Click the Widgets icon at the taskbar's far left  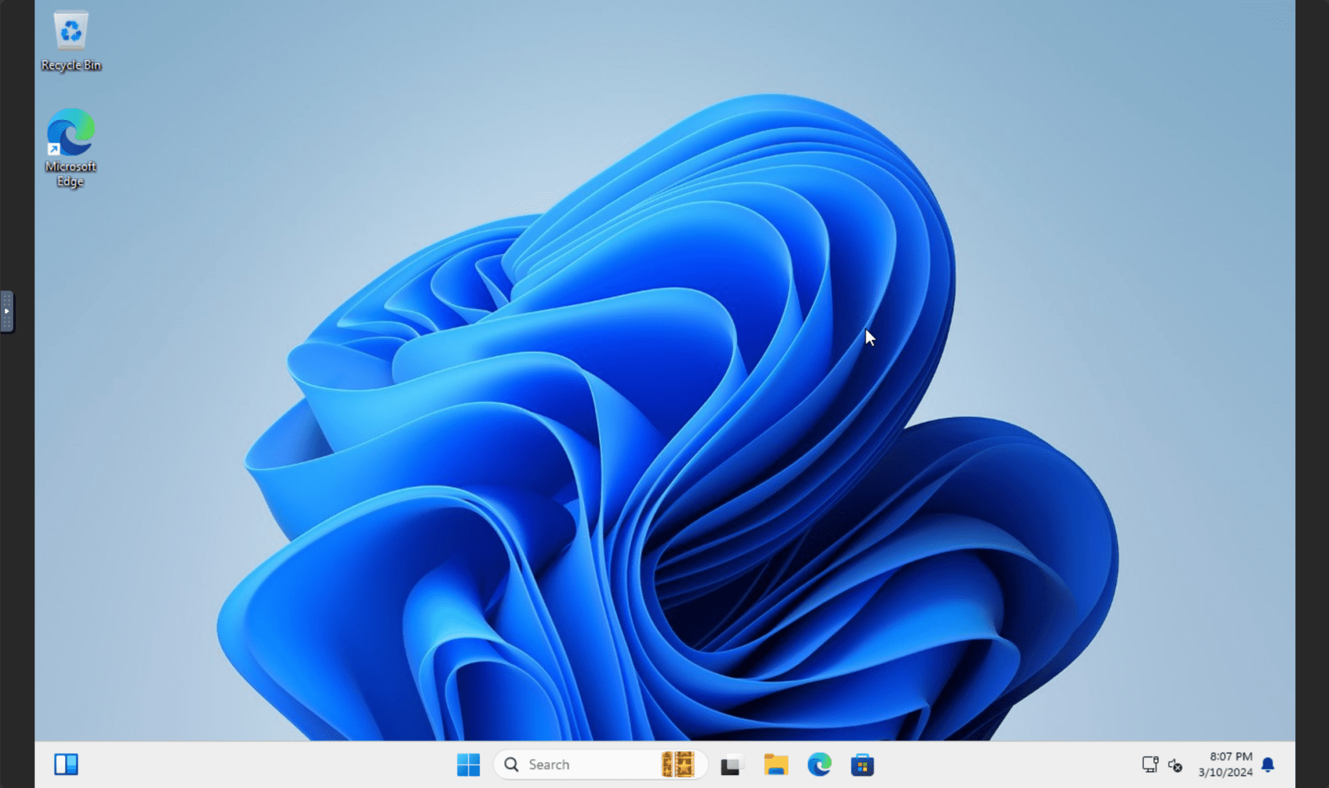coord(67,765)
